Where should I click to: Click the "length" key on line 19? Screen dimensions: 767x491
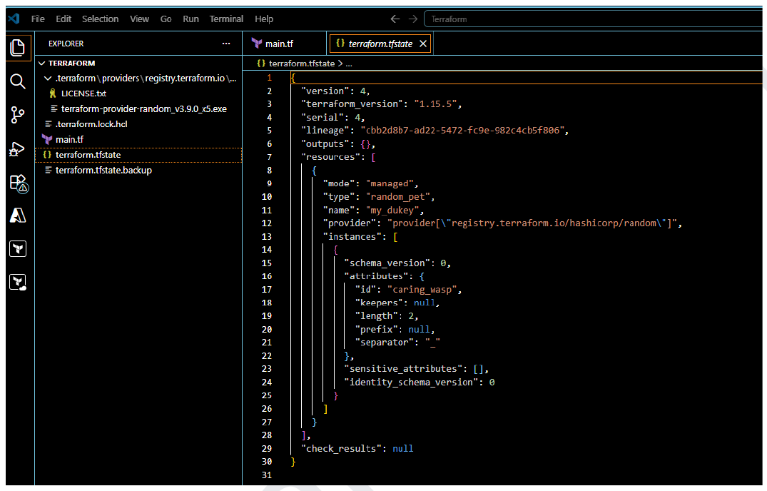pos(376,316)
